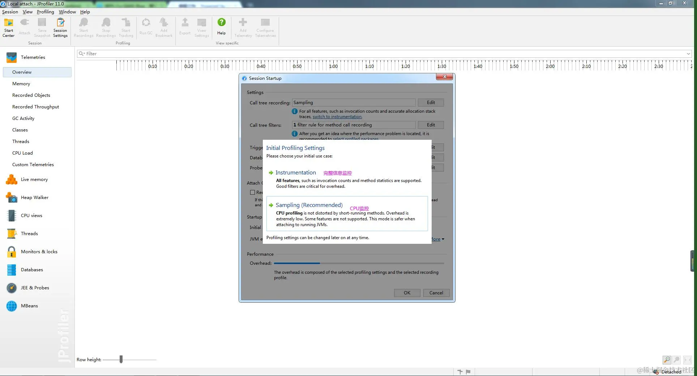The height and width of the screenshot is (376, 697).
Task: Open the MBeans section
Action: tap(29, 306)
